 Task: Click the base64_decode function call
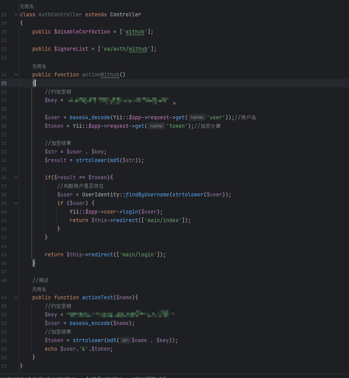(x=90, y=117)
